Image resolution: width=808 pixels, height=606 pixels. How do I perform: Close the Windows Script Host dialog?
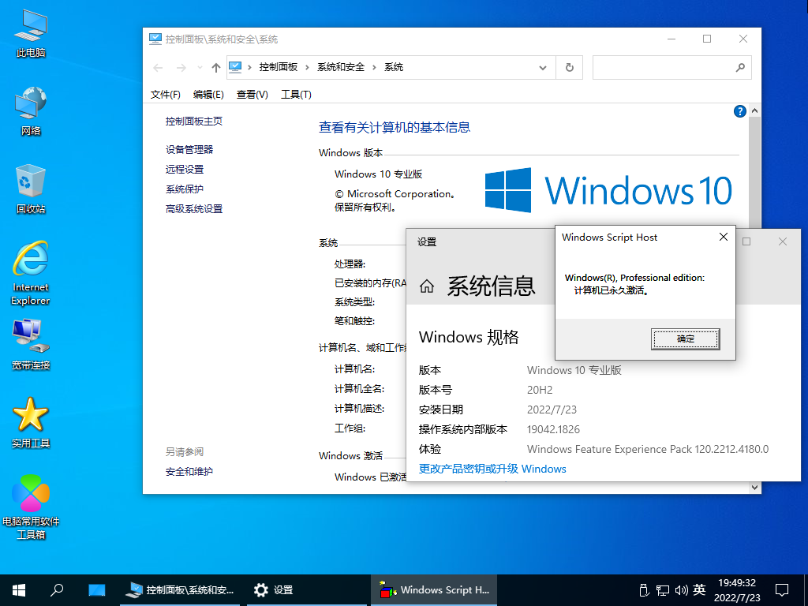pos(724,237)
